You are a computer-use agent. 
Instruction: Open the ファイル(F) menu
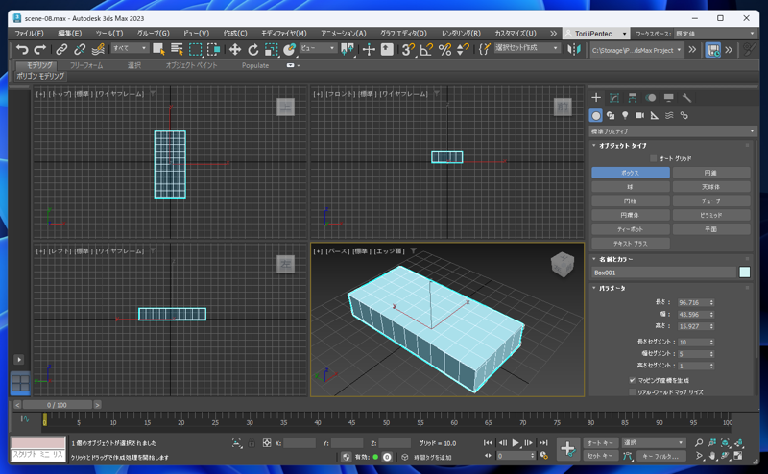29,34
